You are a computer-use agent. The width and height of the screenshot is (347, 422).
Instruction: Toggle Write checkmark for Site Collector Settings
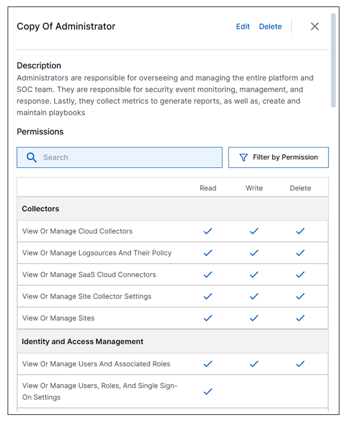254,296
